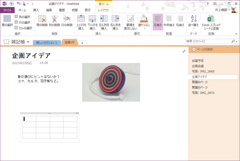Select the レイアウト tab

[x=103, y=10]
